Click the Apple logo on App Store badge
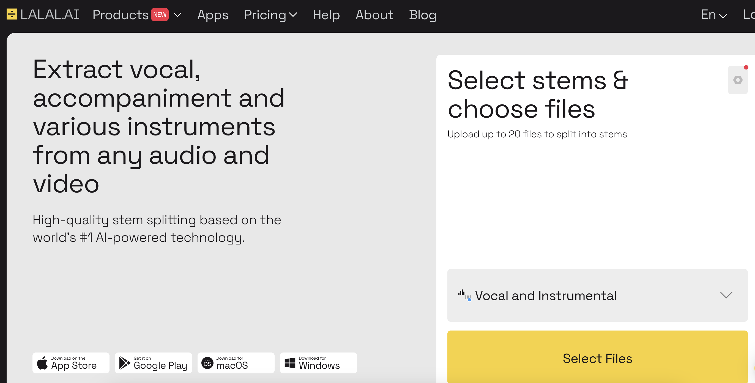 [42, 363]
